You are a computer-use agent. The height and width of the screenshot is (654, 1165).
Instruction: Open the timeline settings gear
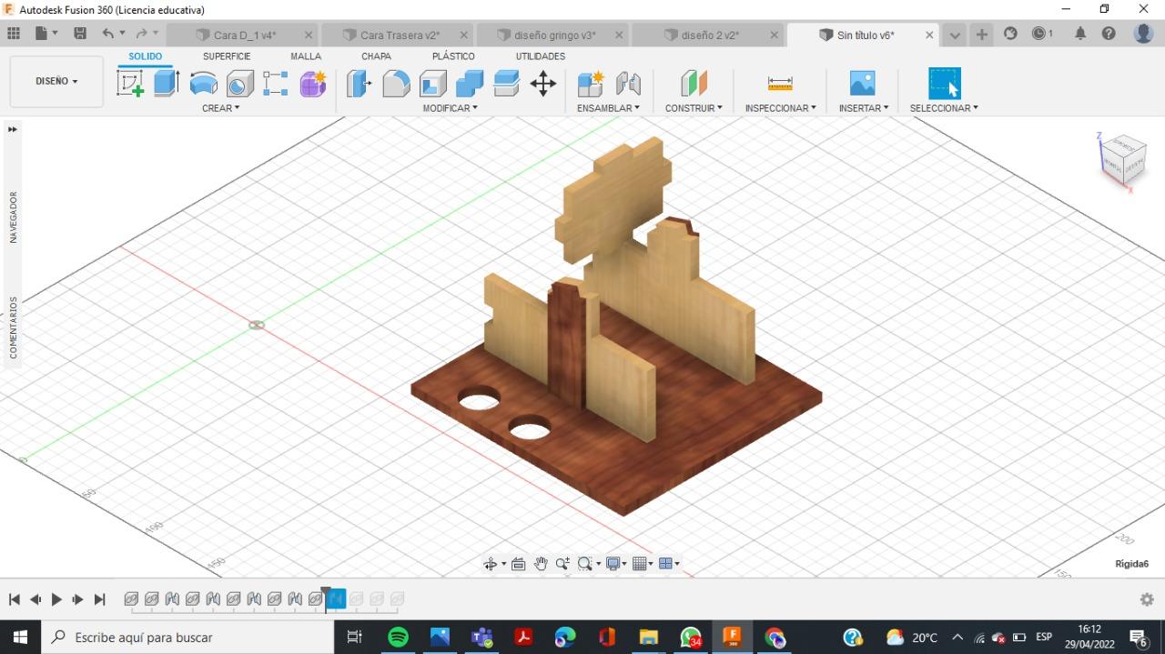(x=1147, y=599)
